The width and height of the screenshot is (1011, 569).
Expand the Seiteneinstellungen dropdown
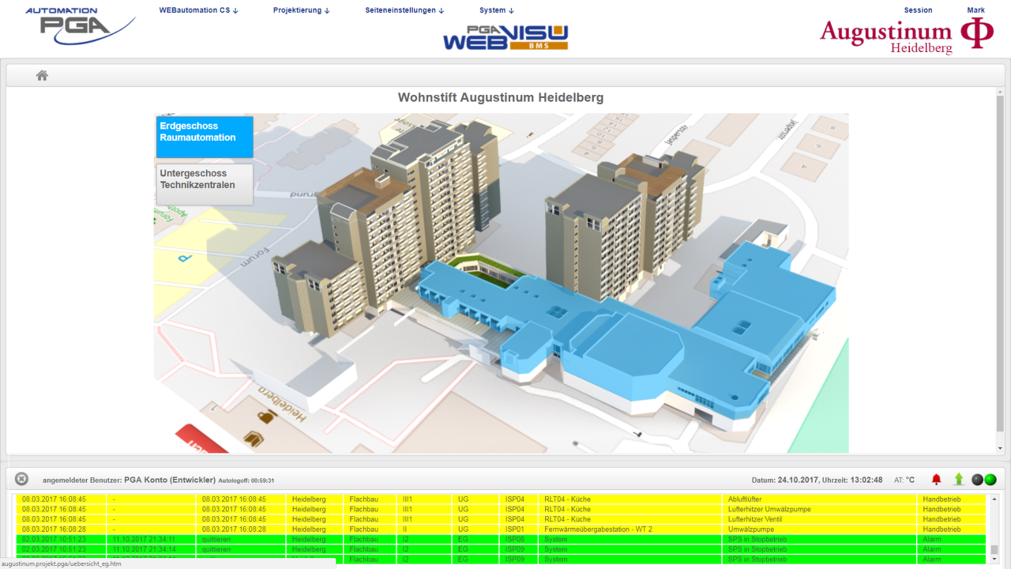[x=404, y=10]
